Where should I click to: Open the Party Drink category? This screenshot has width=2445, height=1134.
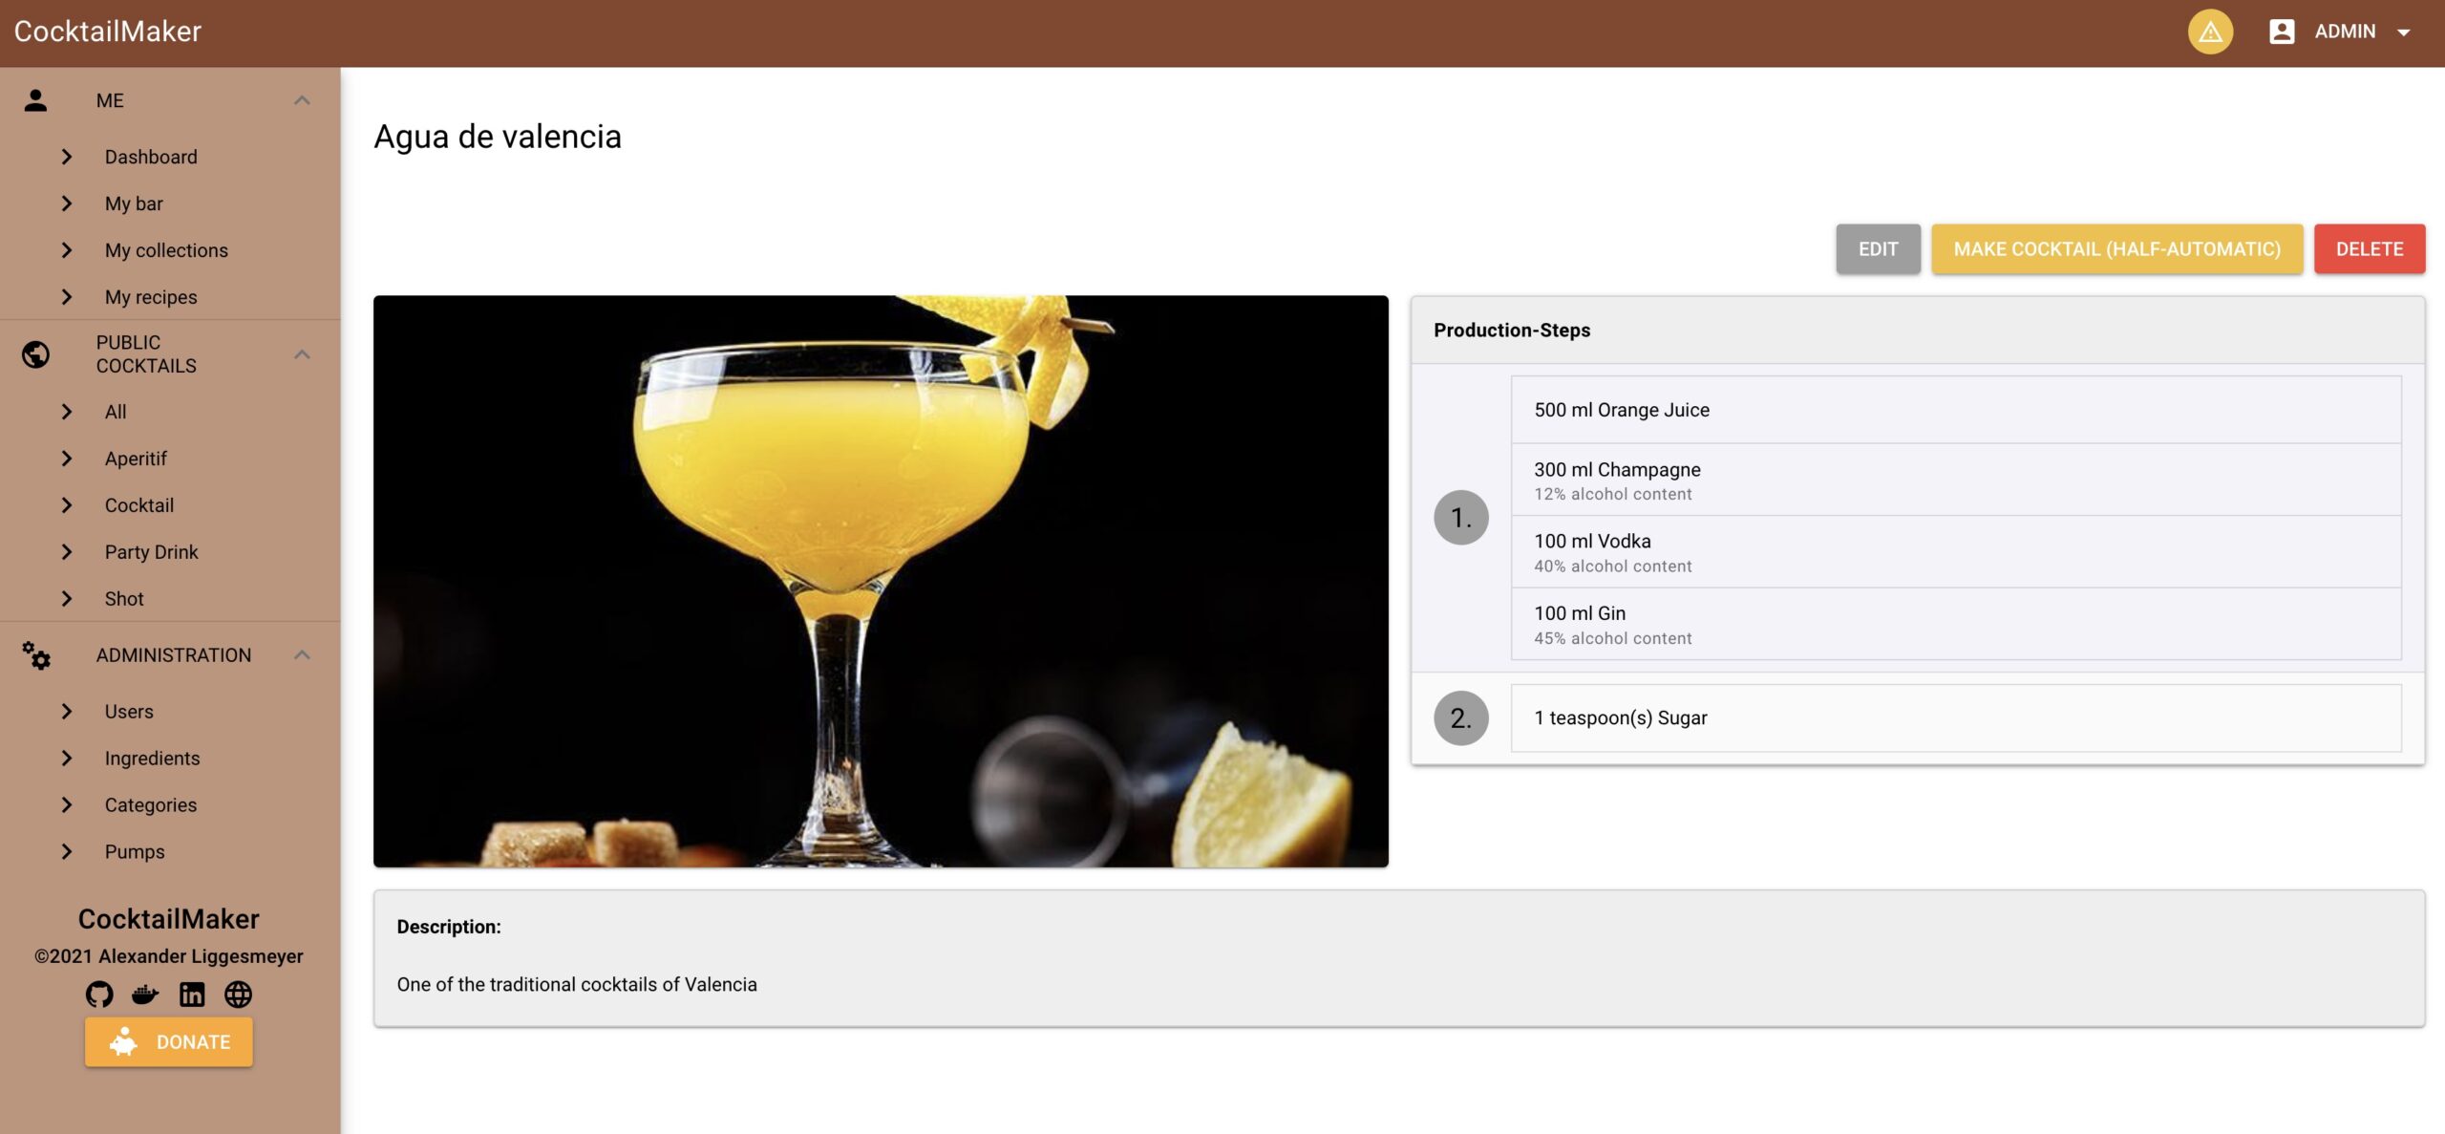pos(151,552)
